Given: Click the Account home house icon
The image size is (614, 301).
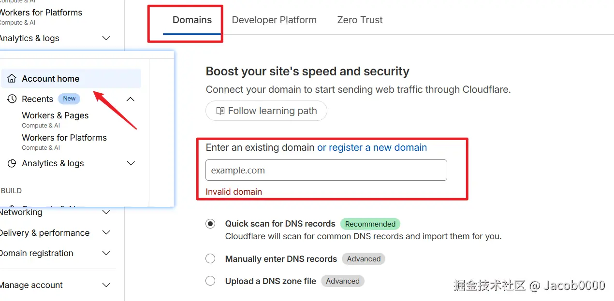Looking at the screenshot, I should (12, 79).
